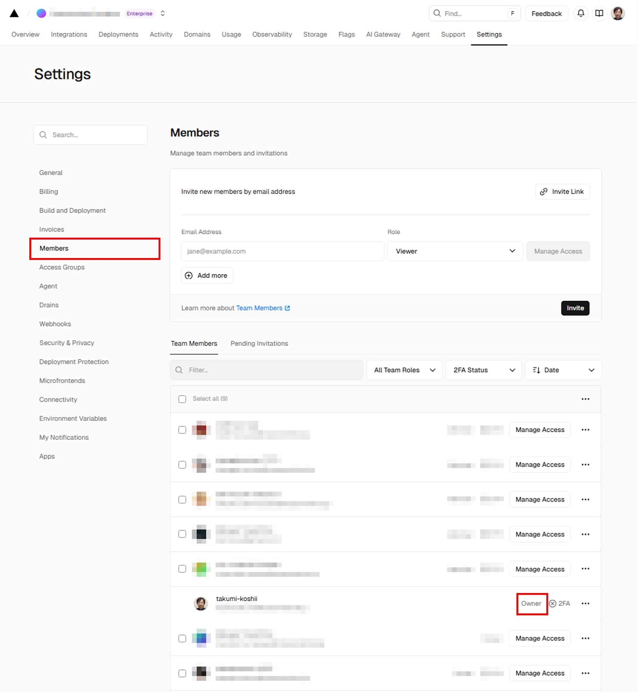
Task: Check the fourth member row checkbox
Action: click(182, 534)
